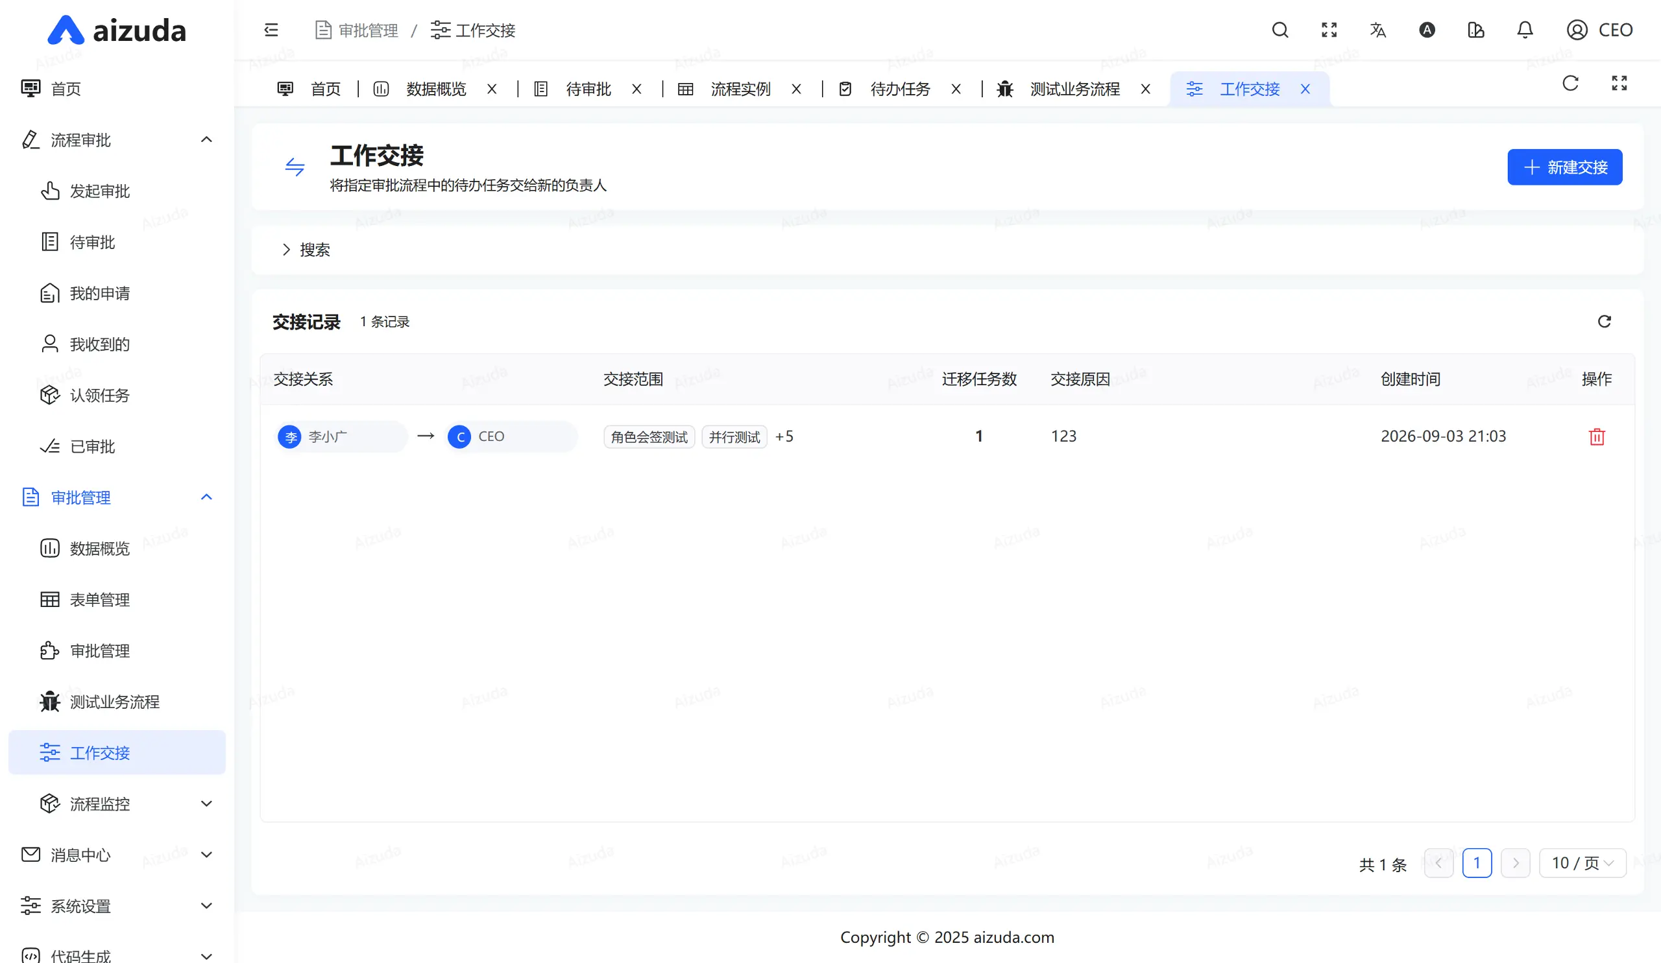The image size is (1661, 963).
Task: Enter fullscreen from header toolbar
Action: (x=1329, y=30)
